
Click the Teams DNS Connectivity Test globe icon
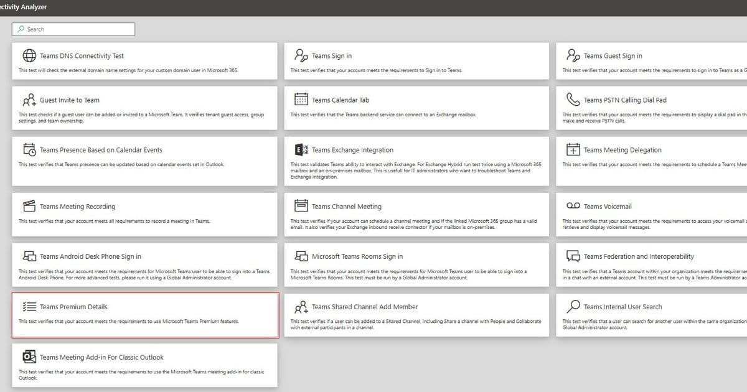tap(29, 55)
